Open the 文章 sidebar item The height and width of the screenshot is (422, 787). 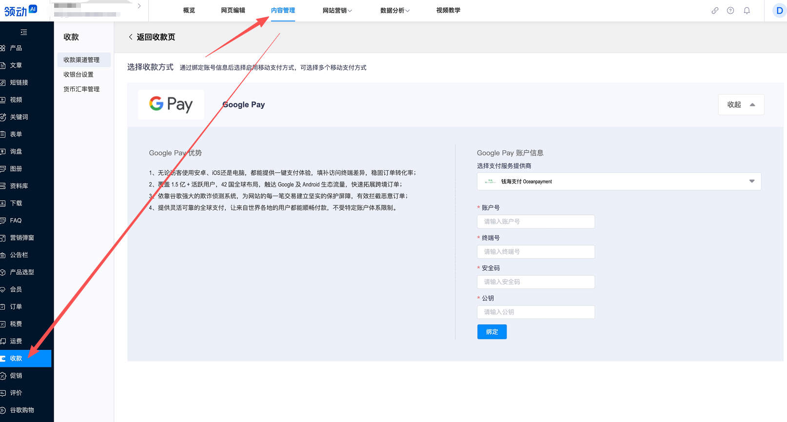pyautogui.click(x=16, y=65)
